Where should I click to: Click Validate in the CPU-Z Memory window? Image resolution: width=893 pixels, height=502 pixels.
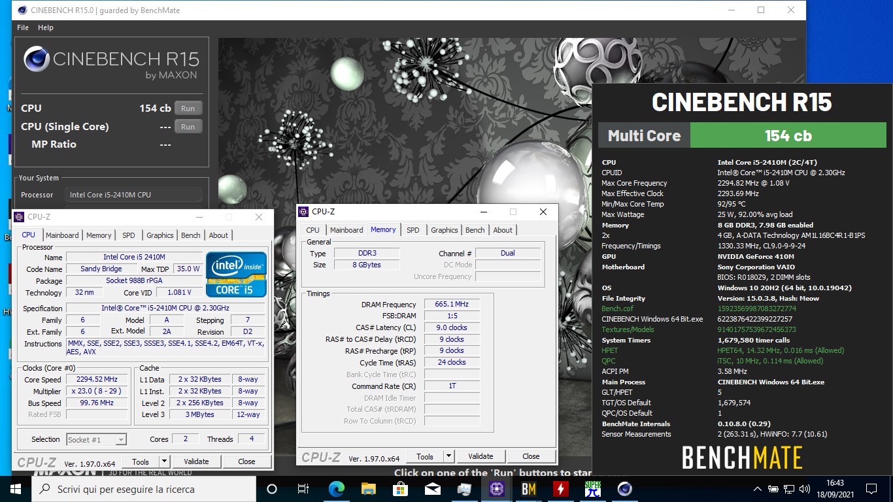pyautogui.click(x=480, y=456)
